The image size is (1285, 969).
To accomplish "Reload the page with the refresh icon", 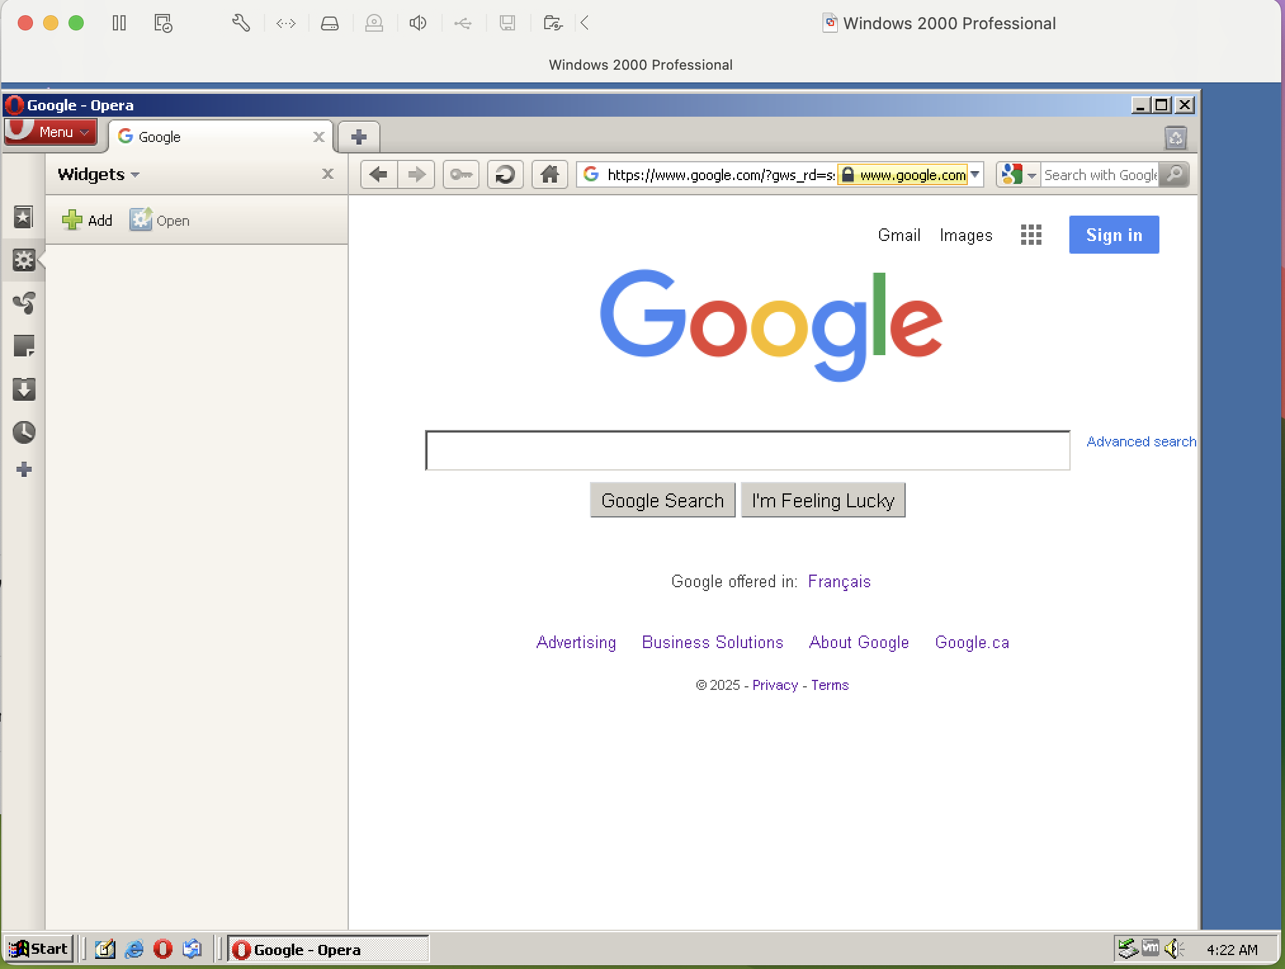I will [x=505, y=174].
